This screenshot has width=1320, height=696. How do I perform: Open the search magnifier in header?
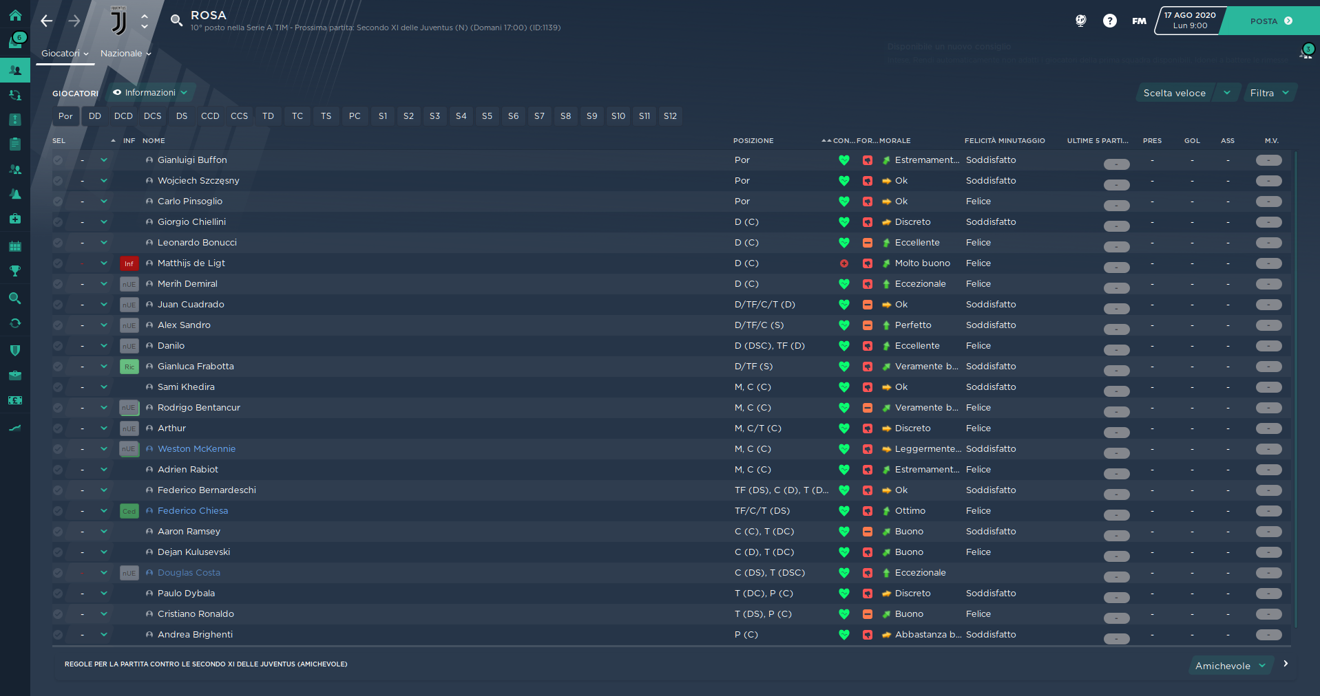[176, 21]
